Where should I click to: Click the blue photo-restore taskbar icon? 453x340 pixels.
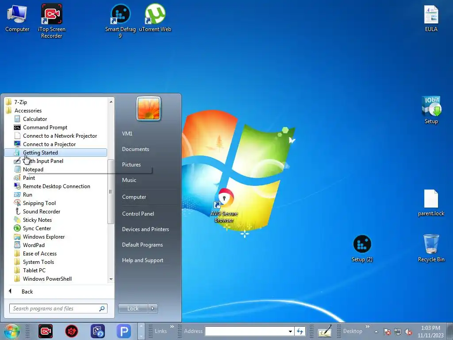point(98,331)
